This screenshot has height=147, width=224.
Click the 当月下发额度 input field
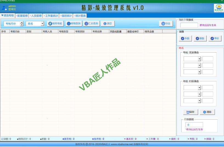(x=189, y=25)
